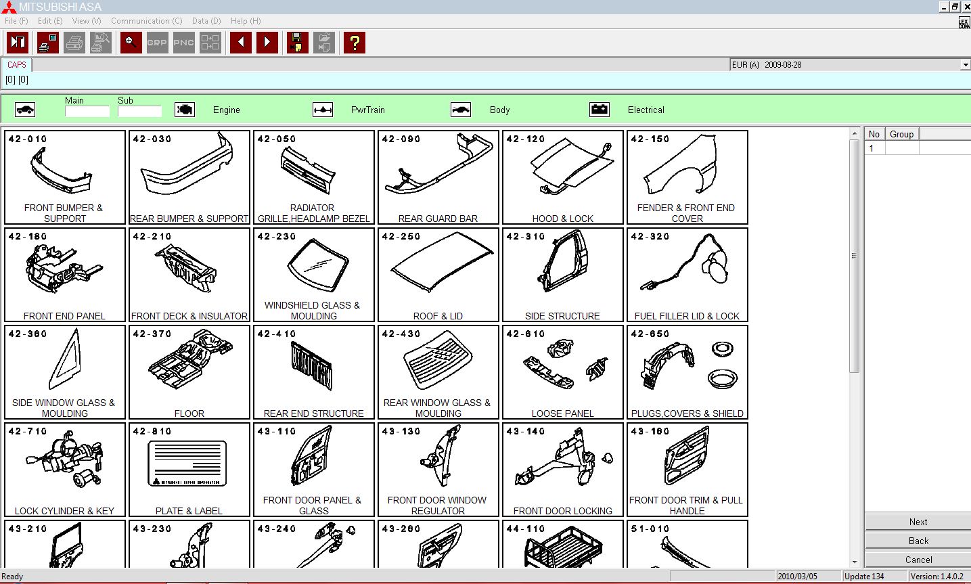The width and height of the screenshot is (971, 584).
Task: Open 43-110 Front Door Panel & Glass
Action: (314, 470)
